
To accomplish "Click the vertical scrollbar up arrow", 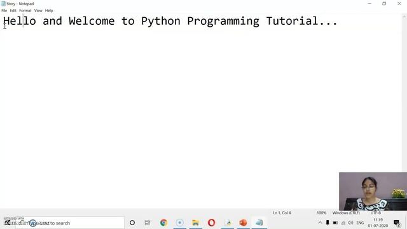I will click(x=404, y=17).
